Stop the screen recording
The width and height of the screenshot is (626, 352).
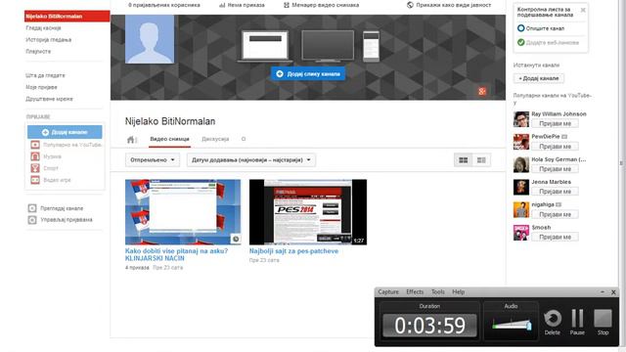pos(603,319)
